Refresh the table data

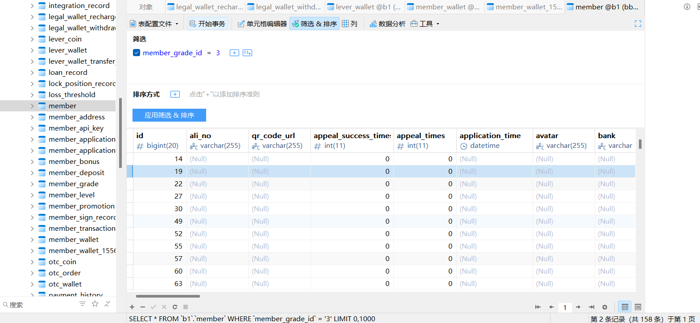click(x=175, y=307)
